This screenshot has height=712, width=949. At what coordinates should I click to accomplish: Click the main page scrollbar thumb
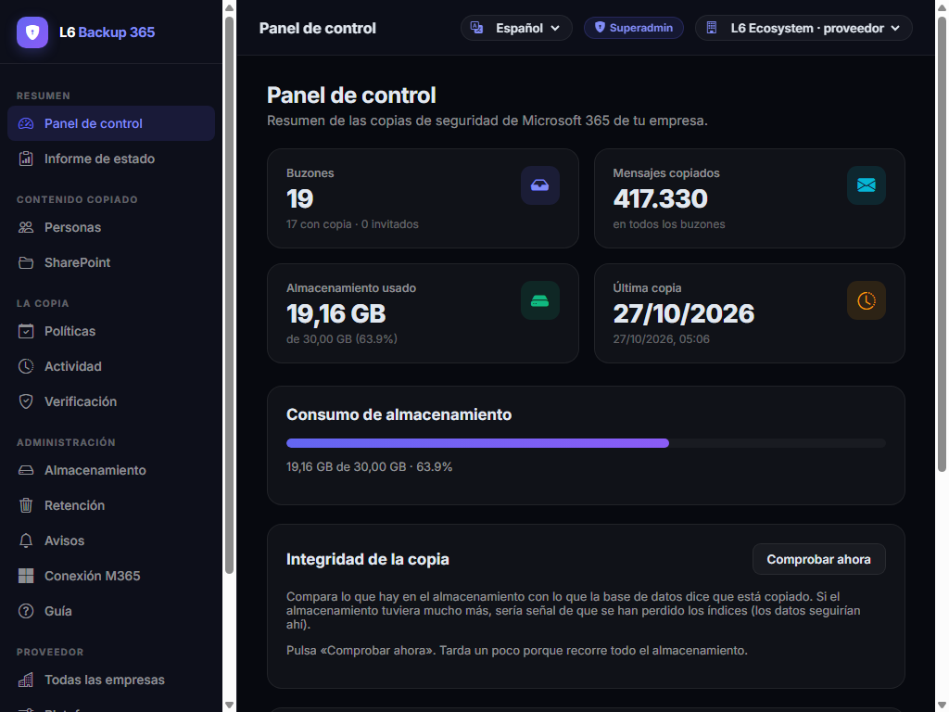942,244
